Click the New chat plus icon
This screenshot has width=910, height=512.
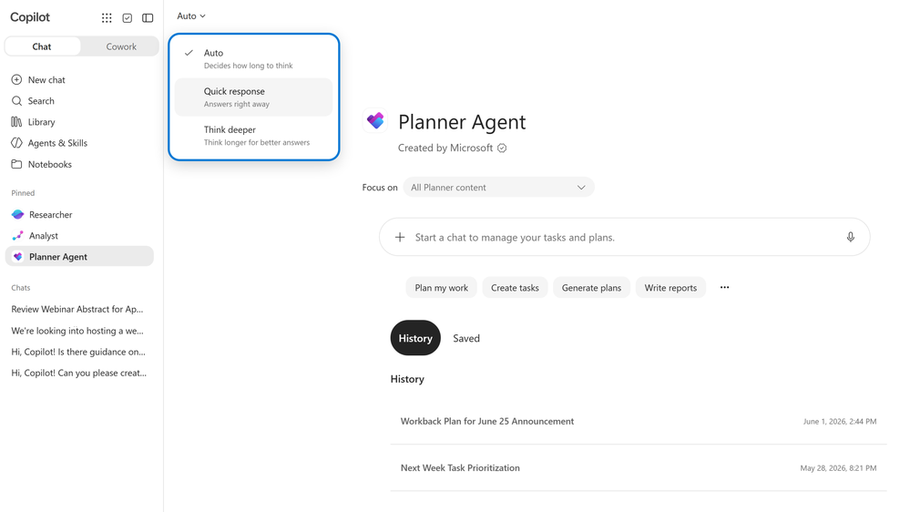tap(16, 79)
